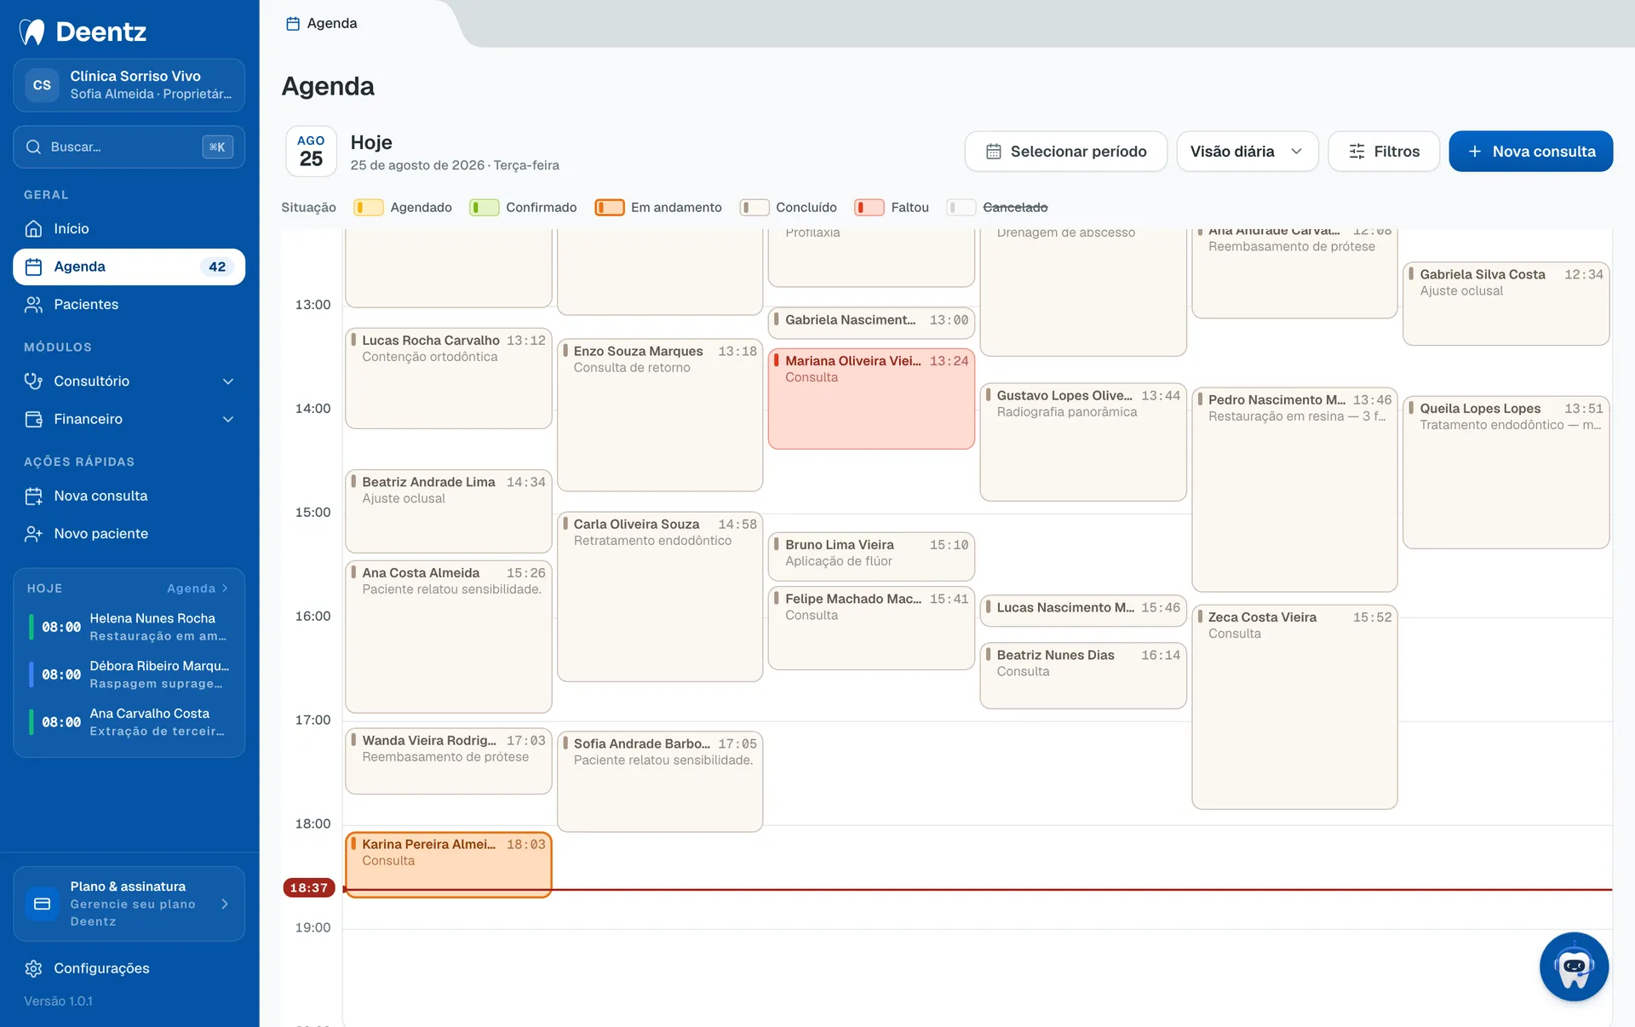The width and height of the screenshot is (1635, 1027).
Task: Click the Filtros button
Action: [1384, 152]
